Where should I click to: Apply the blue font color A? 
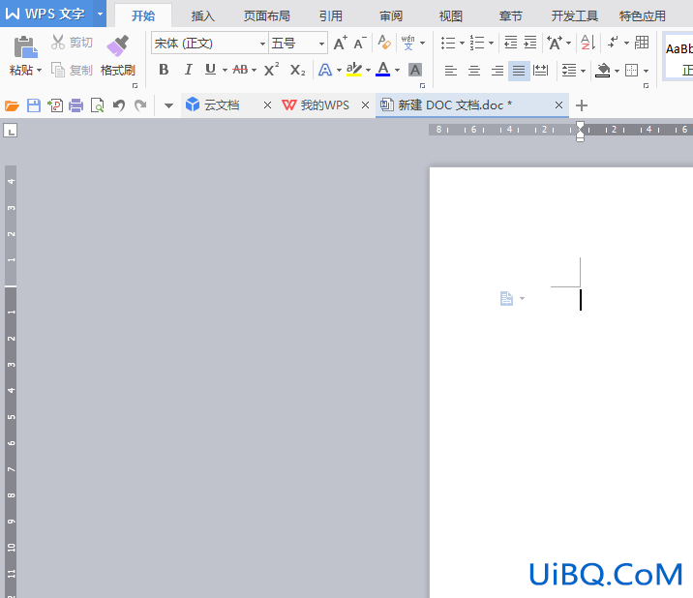pyautogui.click(x=382, y=70)
